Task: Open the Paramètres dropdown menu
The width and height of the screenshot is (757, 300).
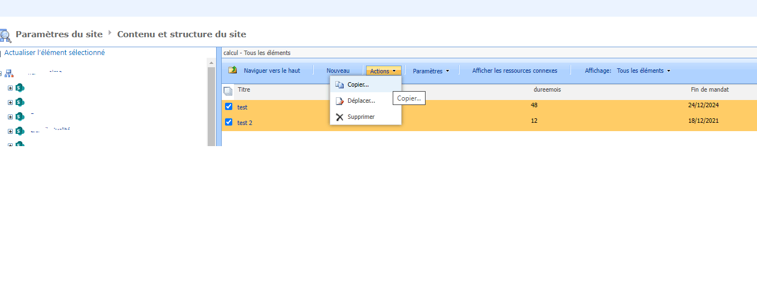Action: point(431,71)
